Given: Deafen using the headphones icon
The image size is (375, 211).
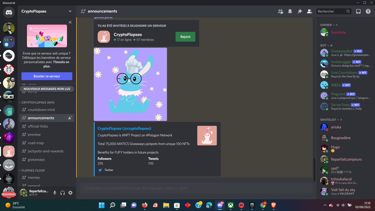Looking at the screenshot, I should click(x=62, y=193).
